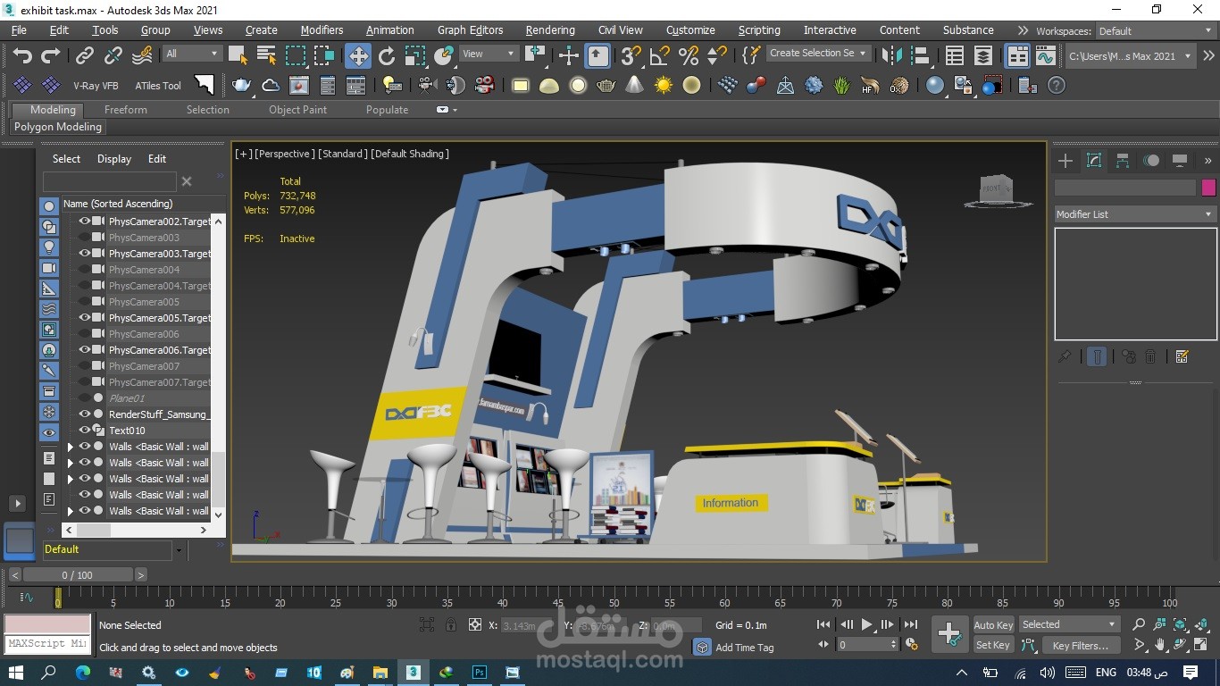Open the All selection filter dropdown
This screenshot has width=1220, height=686.
(191, 54)
